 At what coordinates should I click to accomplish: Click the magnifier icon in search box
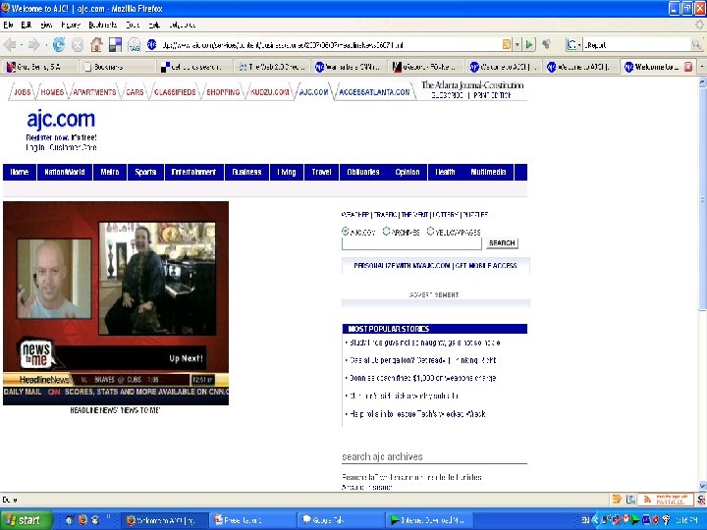pyautogui.click(x=696, y=44)
